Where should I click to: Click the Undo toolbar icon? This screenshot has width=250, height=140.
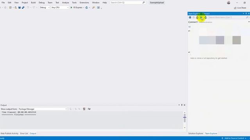point(28,7)
